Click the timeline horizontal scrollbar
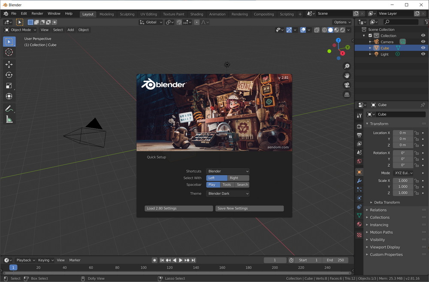The height and width of the screenshot is (282, 429). [177, 273]
